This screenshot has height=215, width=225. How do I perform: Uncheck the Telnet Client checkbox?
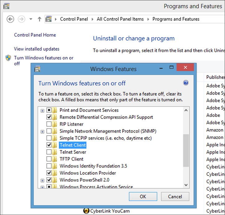pos(49,145)
